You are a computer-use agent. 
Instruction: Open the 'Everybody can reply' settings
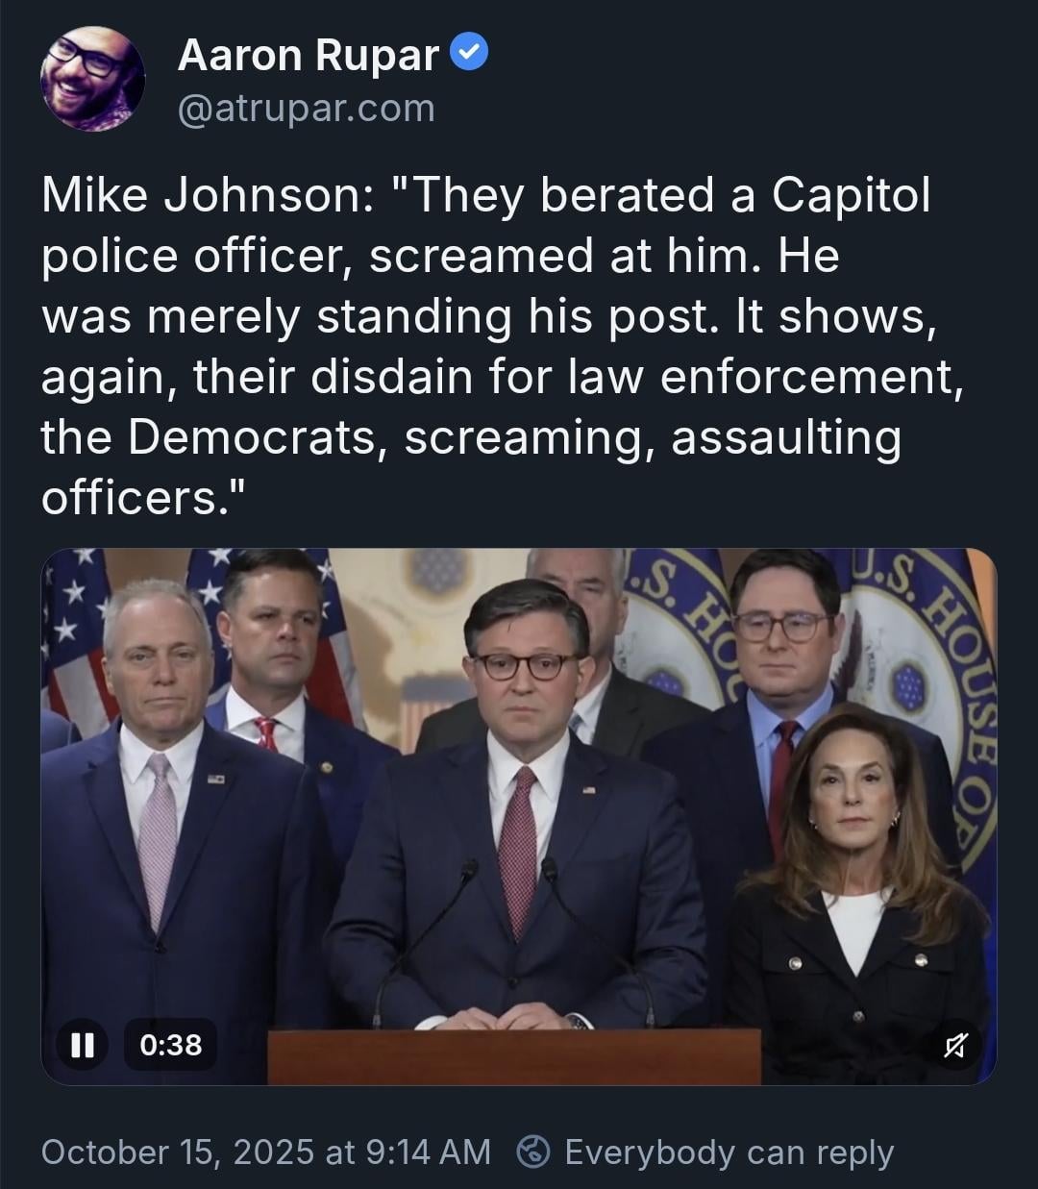[x=729, y=1152]
